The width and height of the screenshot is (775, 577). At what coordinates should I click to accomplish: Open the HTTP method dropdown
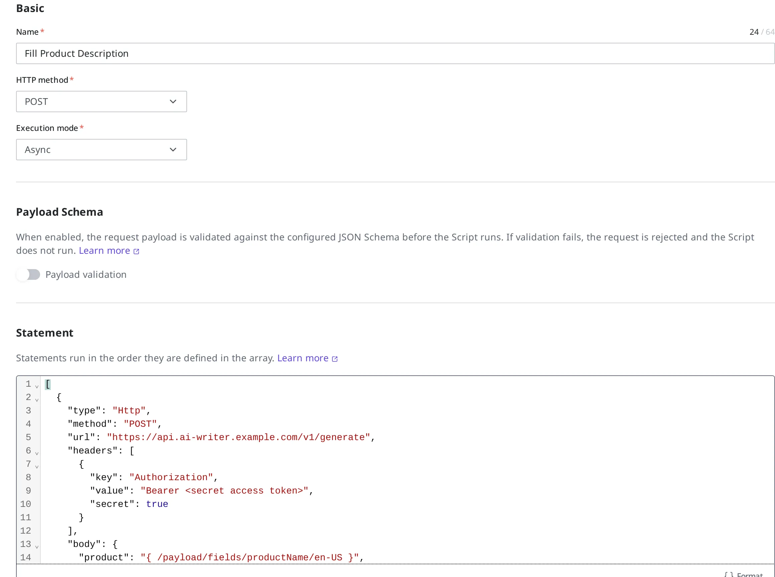pos(101,102)
